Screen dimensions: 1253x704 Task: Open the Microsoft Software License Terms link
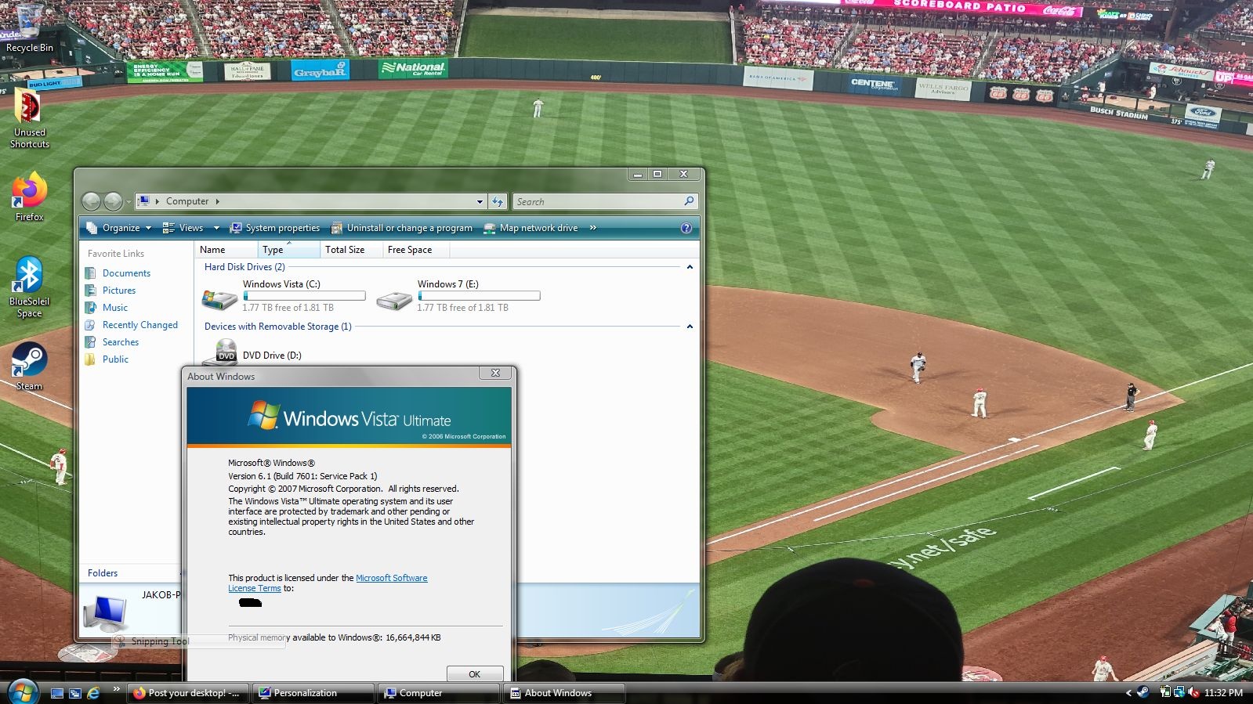pyautogui.click(x=391, y=578)
